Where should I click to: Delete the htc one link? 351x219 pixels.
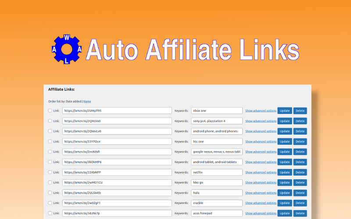coord(300,141)
